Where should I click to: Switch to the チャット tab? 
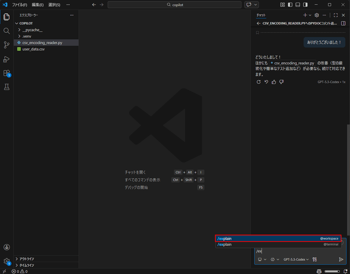tap(261, 15)
